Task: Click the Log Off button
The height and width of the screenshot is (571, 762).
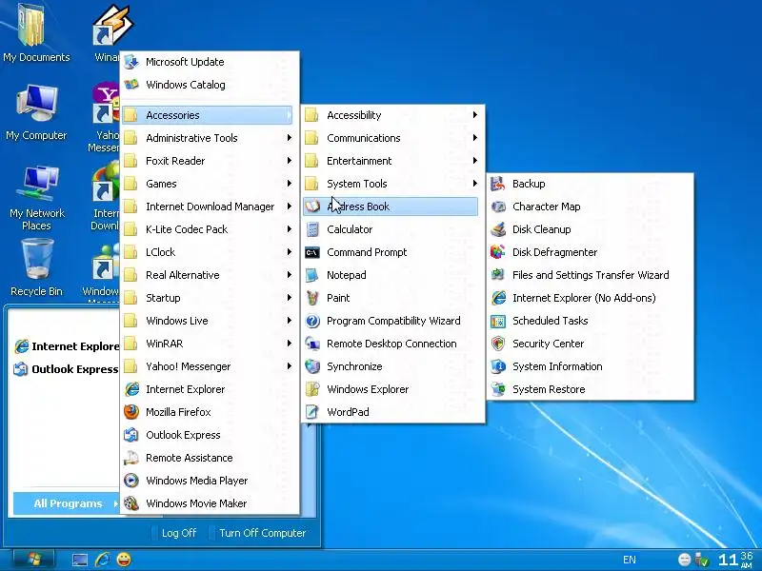Action: click(174, 533)
